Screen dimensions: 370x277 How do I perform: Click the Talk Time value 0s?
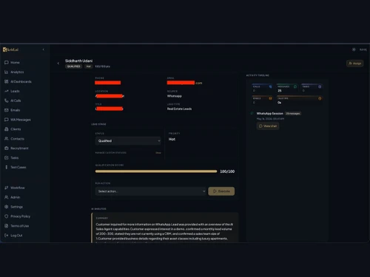279,103
